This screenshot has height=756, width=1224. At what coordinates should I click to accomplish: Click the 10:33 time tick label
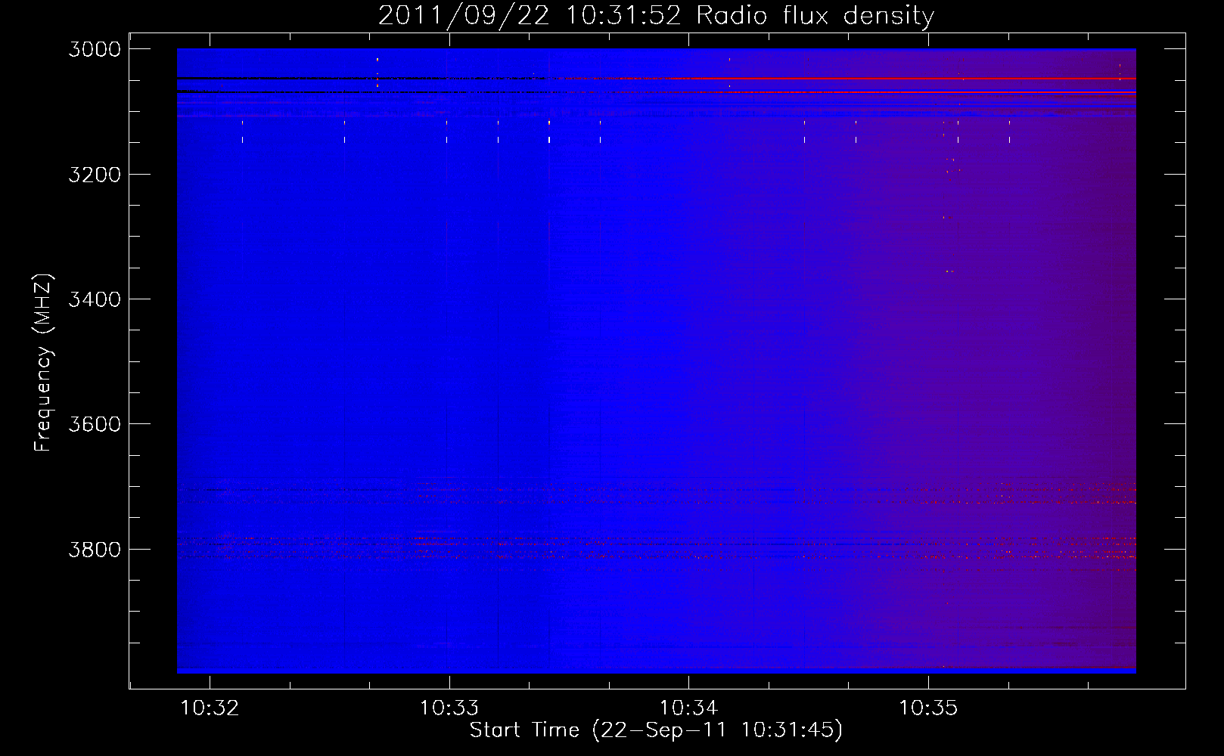coord(449,708)
